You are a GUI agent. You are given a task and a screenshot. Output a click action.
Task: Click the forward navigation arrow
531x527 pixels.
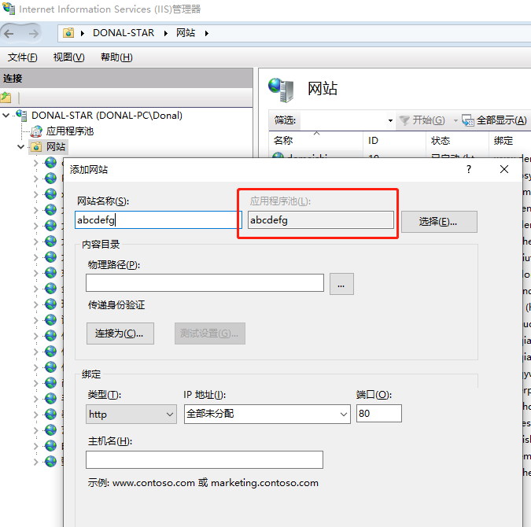point(33,34)
